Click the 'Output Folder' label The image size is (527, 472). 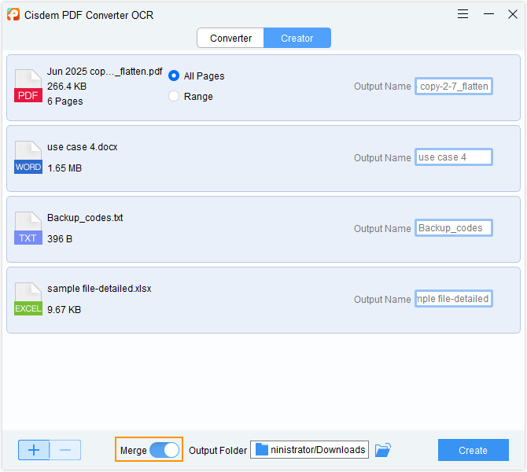coord(218,451)
